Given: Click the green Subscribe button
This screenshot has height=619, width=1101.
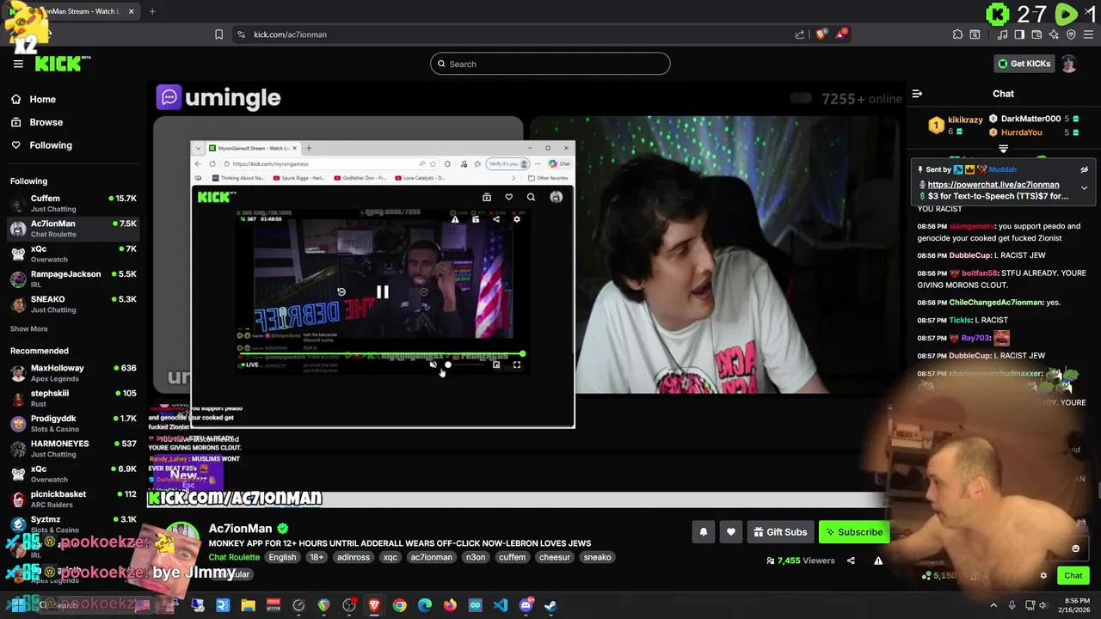Looking at the screenshot, I should (x=853, y=532).
